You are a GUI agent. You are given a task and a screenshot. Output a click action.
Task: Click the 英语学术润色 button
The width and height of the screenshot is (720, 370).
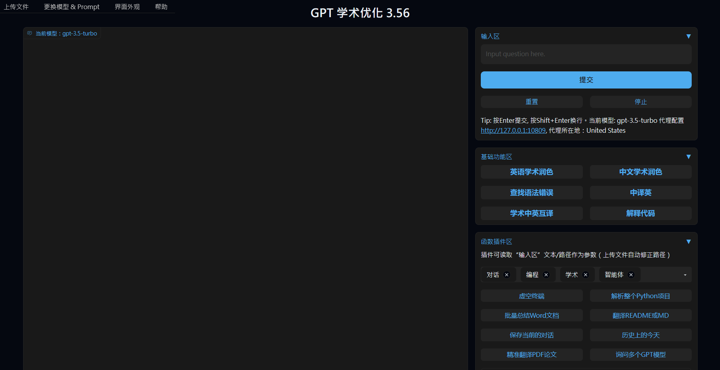click(532, 172)
